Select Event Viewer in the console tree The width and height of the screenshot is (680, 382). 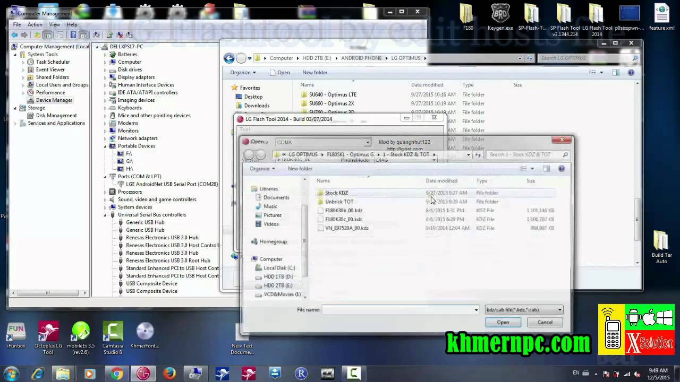[x=50, y=70]
